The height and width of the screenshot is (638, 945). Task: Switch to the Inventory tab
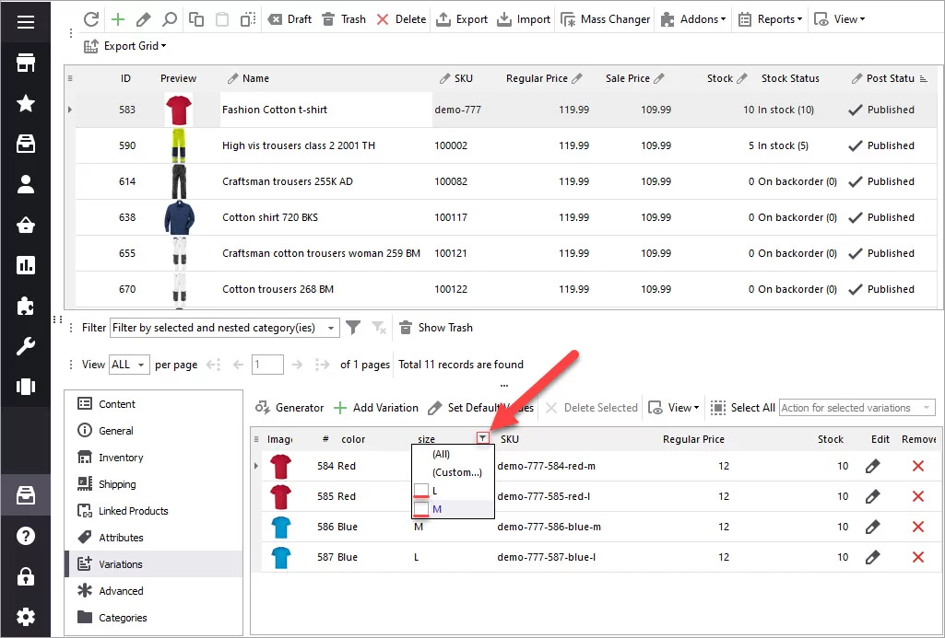121,458
